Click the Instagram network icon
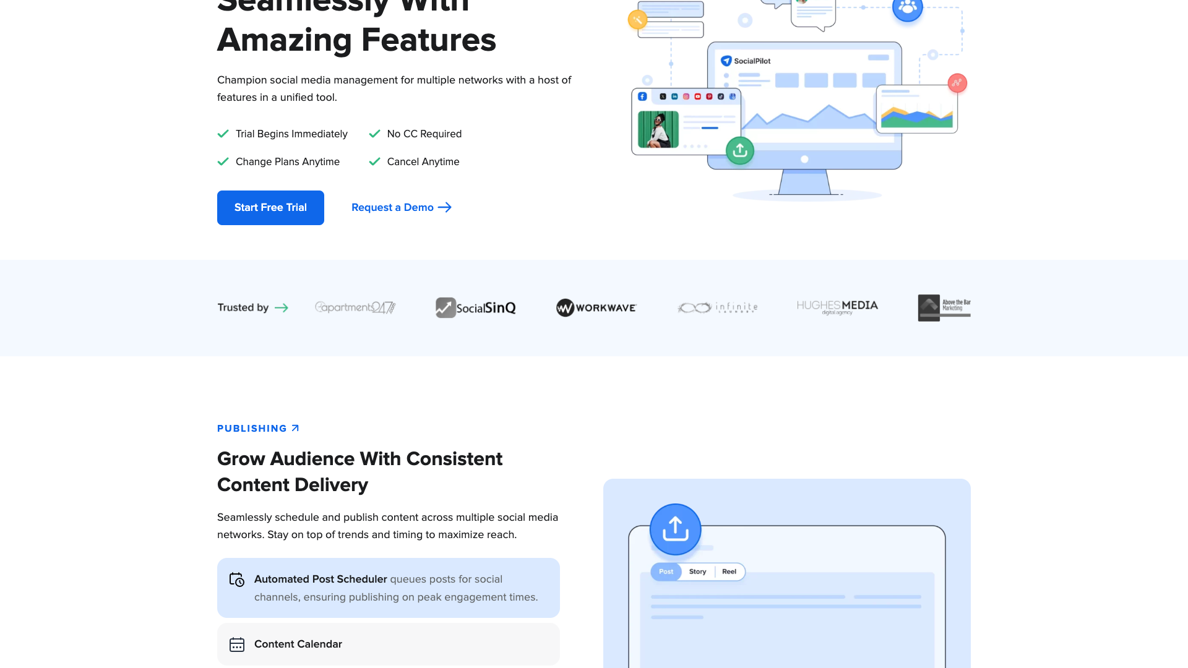 686,96
